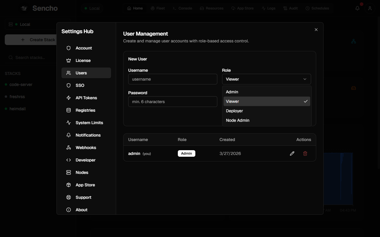Focus the Password input field
Image resolution: width=380 pixels, height=237 pixels.
click(x=173, y=102)
